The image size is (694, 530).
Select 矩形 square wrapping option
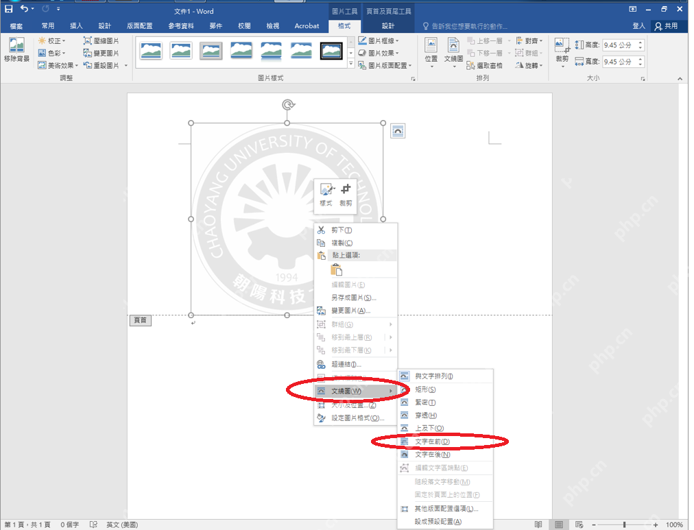click(x=445, y=389)
